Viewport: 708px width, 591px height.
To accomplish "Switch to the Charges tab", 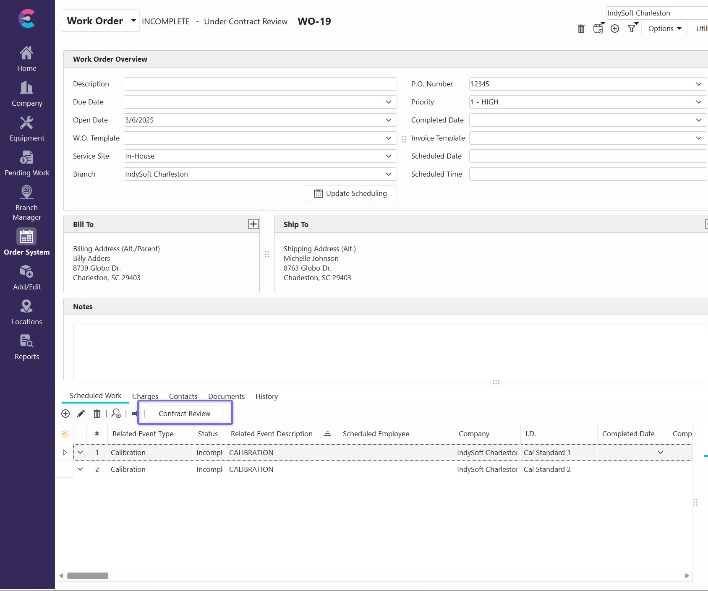I will 145,396.
